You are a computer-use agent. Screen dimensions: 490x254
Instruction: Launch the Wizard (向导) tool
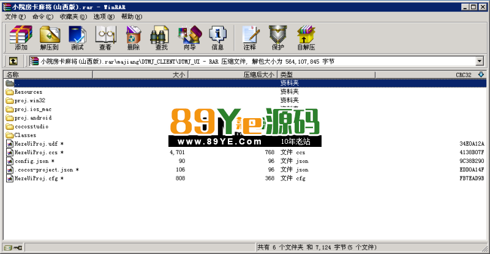[x=190, y=38]
